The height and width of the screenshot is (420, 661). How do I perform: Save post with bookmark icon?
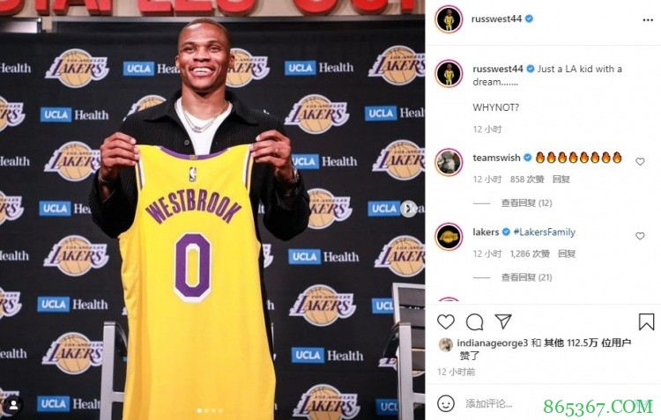click(x=646, y=322)
